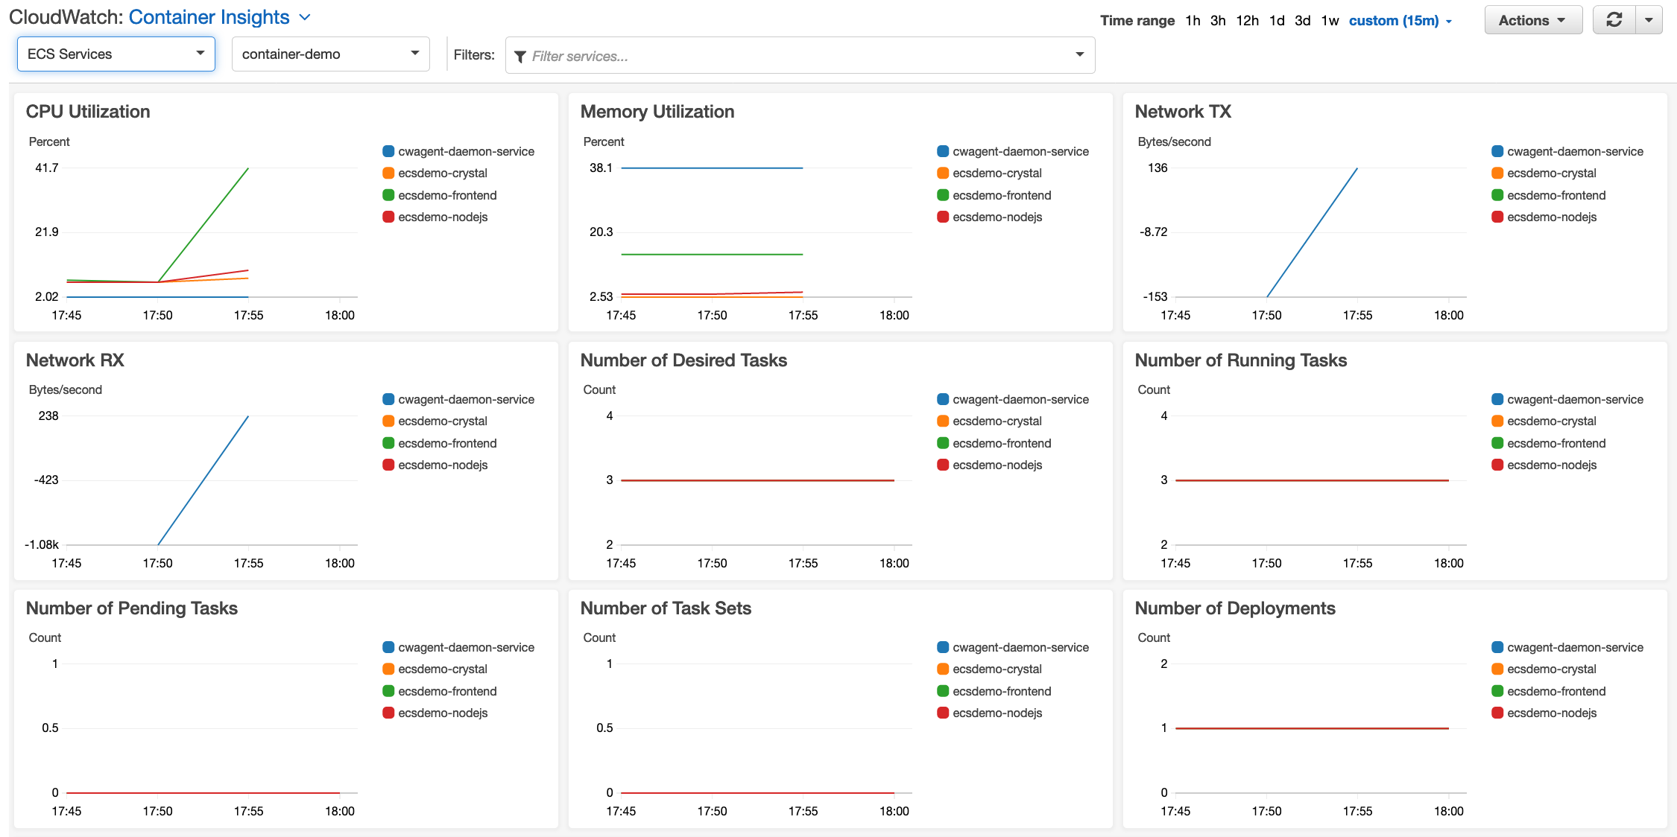Click ecsdemo-crystal label in Network RX legend
This screenshot has height=837, width=1677.
[443, 421]
